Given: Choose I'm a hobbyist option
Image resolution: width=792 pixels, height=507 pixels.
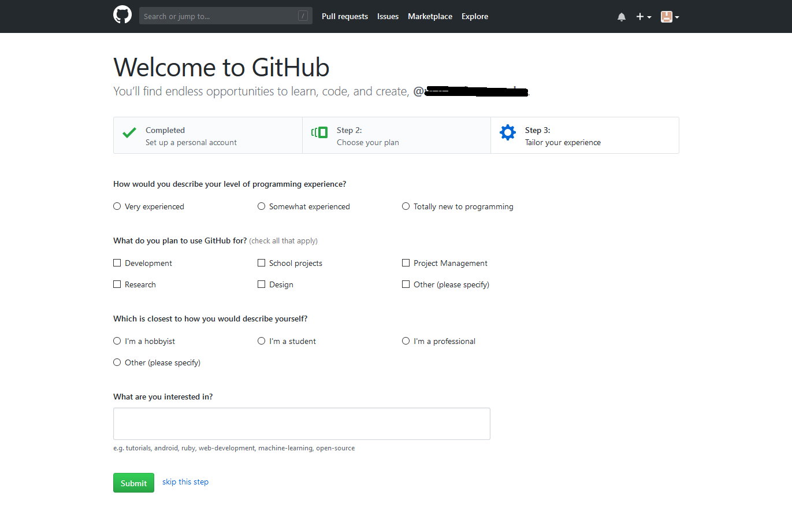Looking at the screenshot, I should (117, 341).
